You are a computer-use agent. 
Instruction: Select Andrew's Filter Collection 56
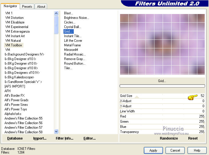(x=23, y=123)
